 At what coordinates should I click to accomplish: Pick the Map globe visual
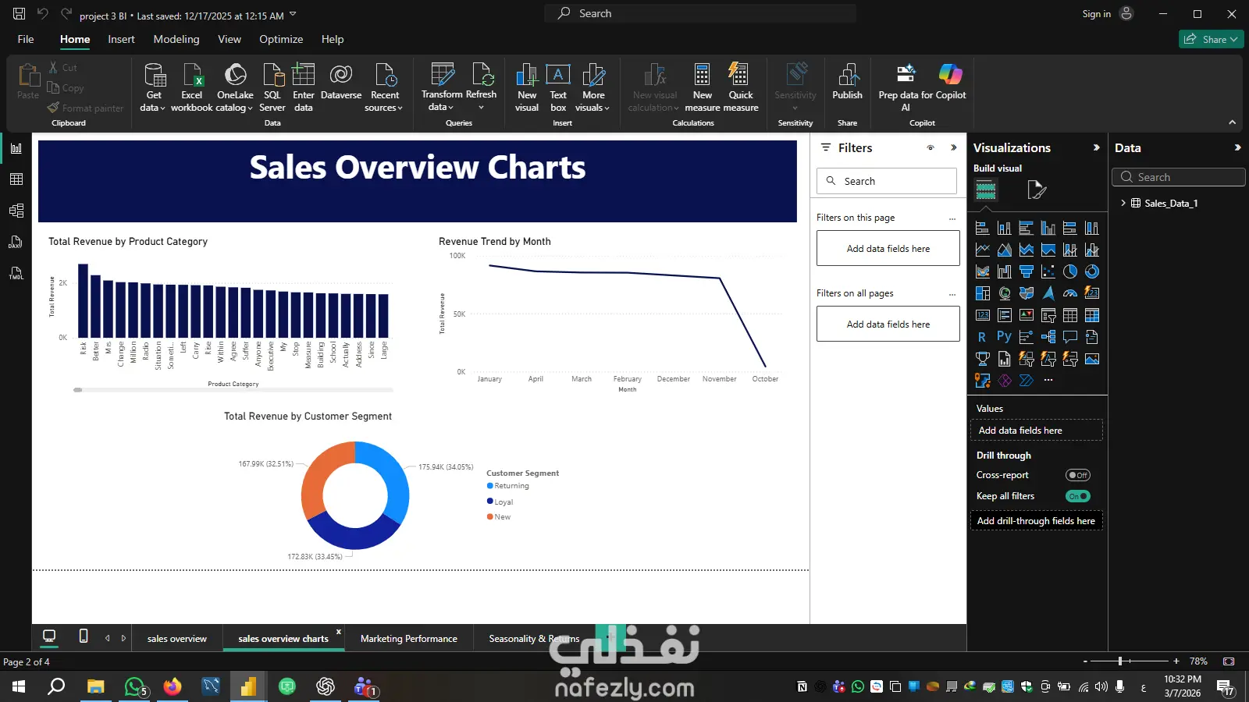pyautogui.click(x=1005, y=293)
